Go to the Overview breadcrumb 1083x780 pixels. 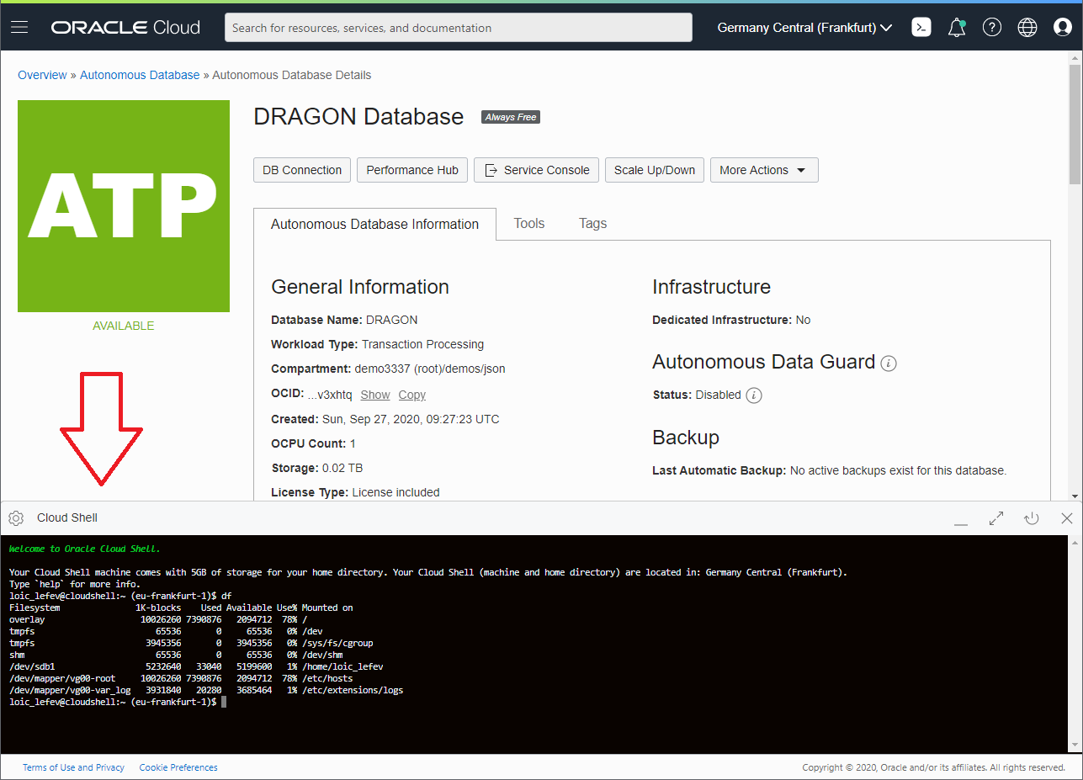coord(42,75)
